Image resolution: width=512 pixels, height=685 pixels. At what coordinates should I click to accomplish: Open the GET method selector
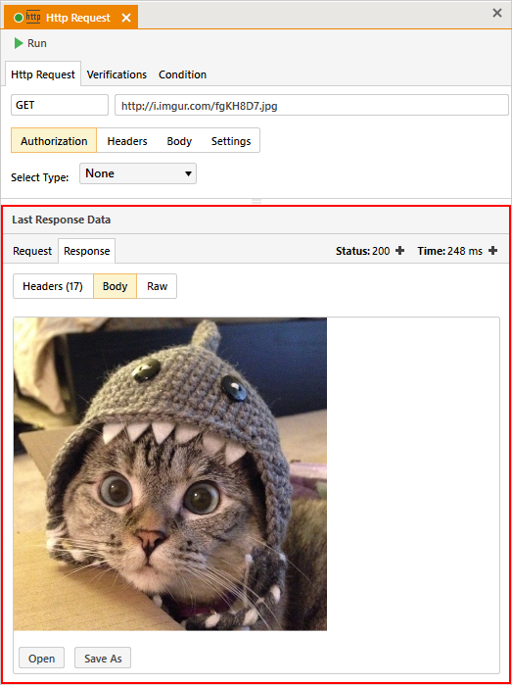point(60,105)
